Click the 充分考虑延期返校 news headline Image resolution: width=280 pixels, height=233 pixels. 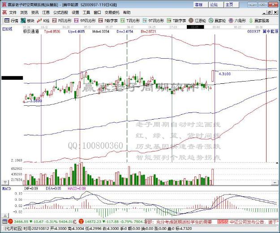(x=184, y=222)
